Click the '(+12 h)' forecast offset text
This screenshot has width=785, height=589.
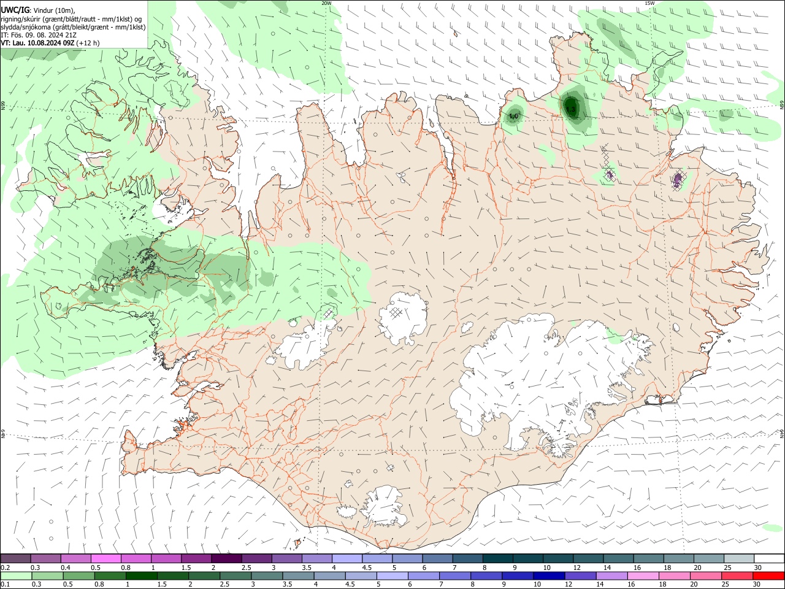click(88, 44)
